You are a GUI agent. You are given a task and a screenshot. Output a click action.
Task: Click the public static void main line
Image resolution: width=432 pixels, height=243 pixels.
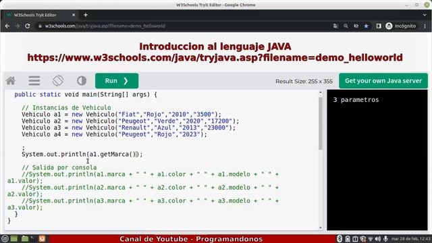point(86,94)
